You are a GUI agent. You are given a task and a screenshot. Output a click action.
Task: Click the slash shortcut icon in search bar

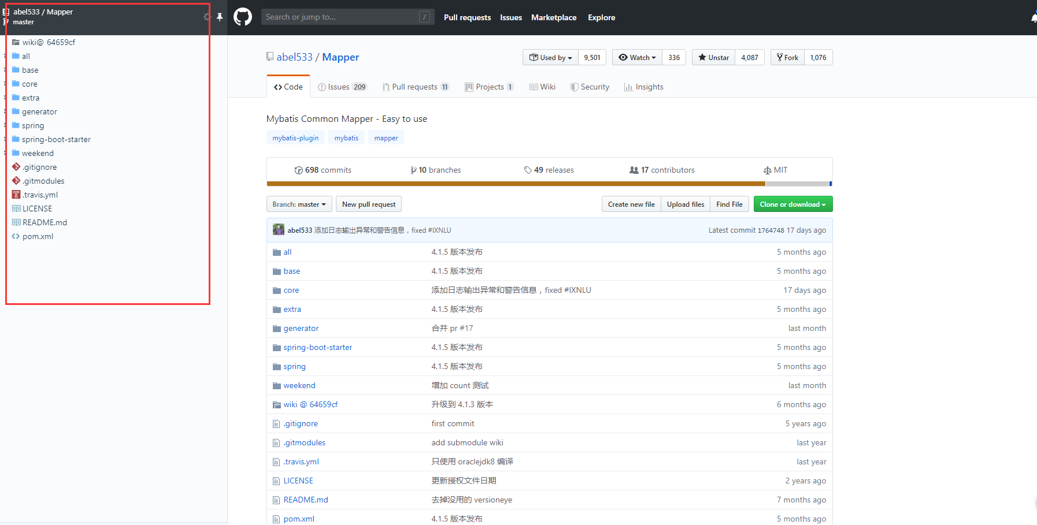[425, 17]
